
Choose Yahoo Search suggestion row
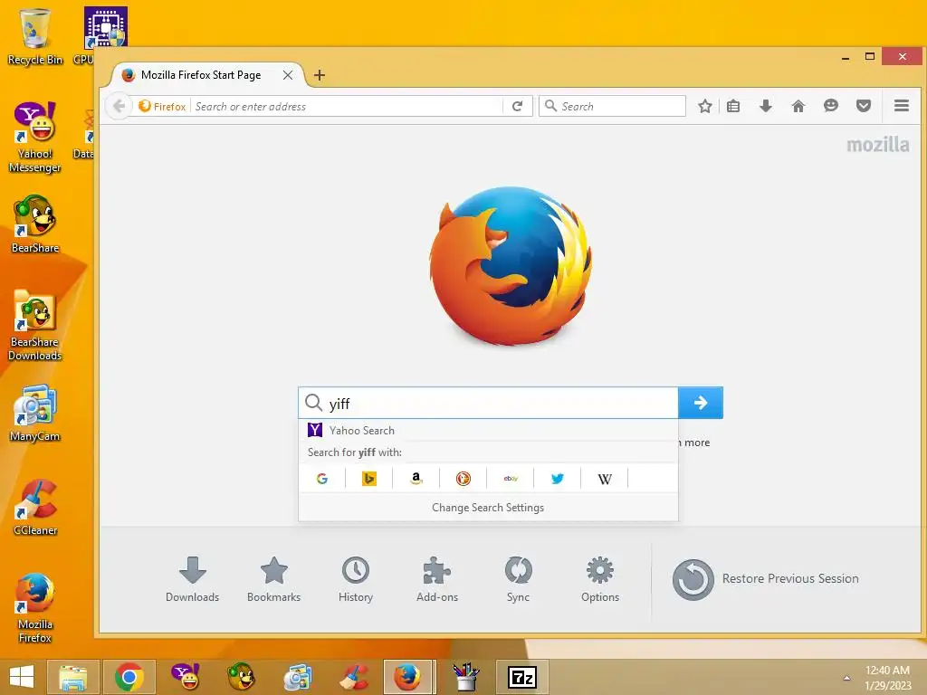click(488, 430)
